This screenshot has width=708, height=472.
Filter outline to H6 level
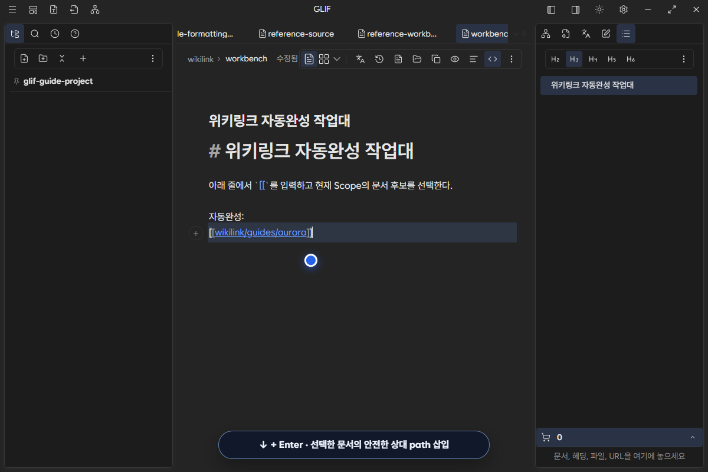(x=631, y=59)
